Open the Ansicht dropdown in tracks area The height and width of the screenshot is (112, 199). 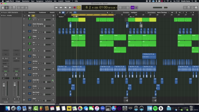pos(53,12)
